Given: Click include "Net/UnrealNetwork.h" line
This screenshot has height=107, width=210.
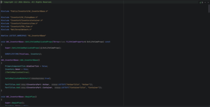Looking at the screenshot, I should [x=16, y=30].
